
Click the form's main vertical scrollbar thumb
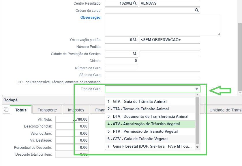click(240, 57)
